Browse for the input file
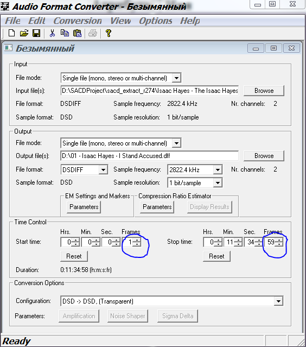 (x=264, y=91)
